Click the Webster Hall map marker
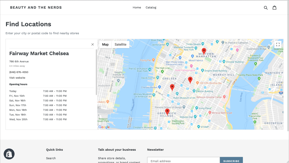 tap(195, 117)
